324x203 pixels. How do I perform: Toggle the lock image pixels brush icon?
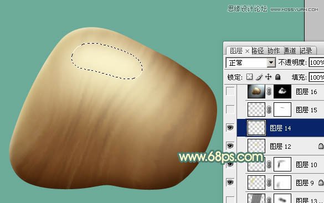point(259,77)
